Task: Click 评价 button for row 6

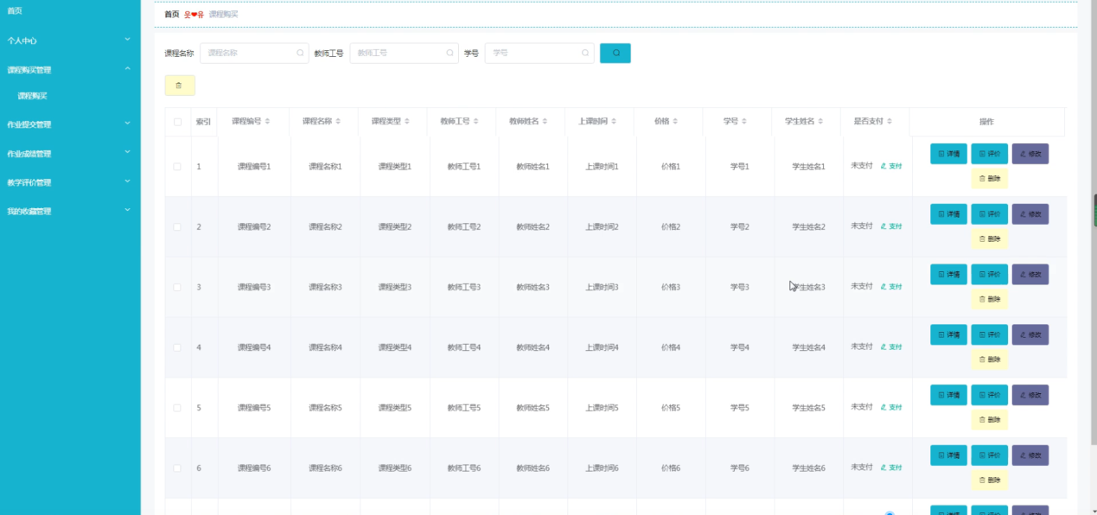Action: (989, 455)
